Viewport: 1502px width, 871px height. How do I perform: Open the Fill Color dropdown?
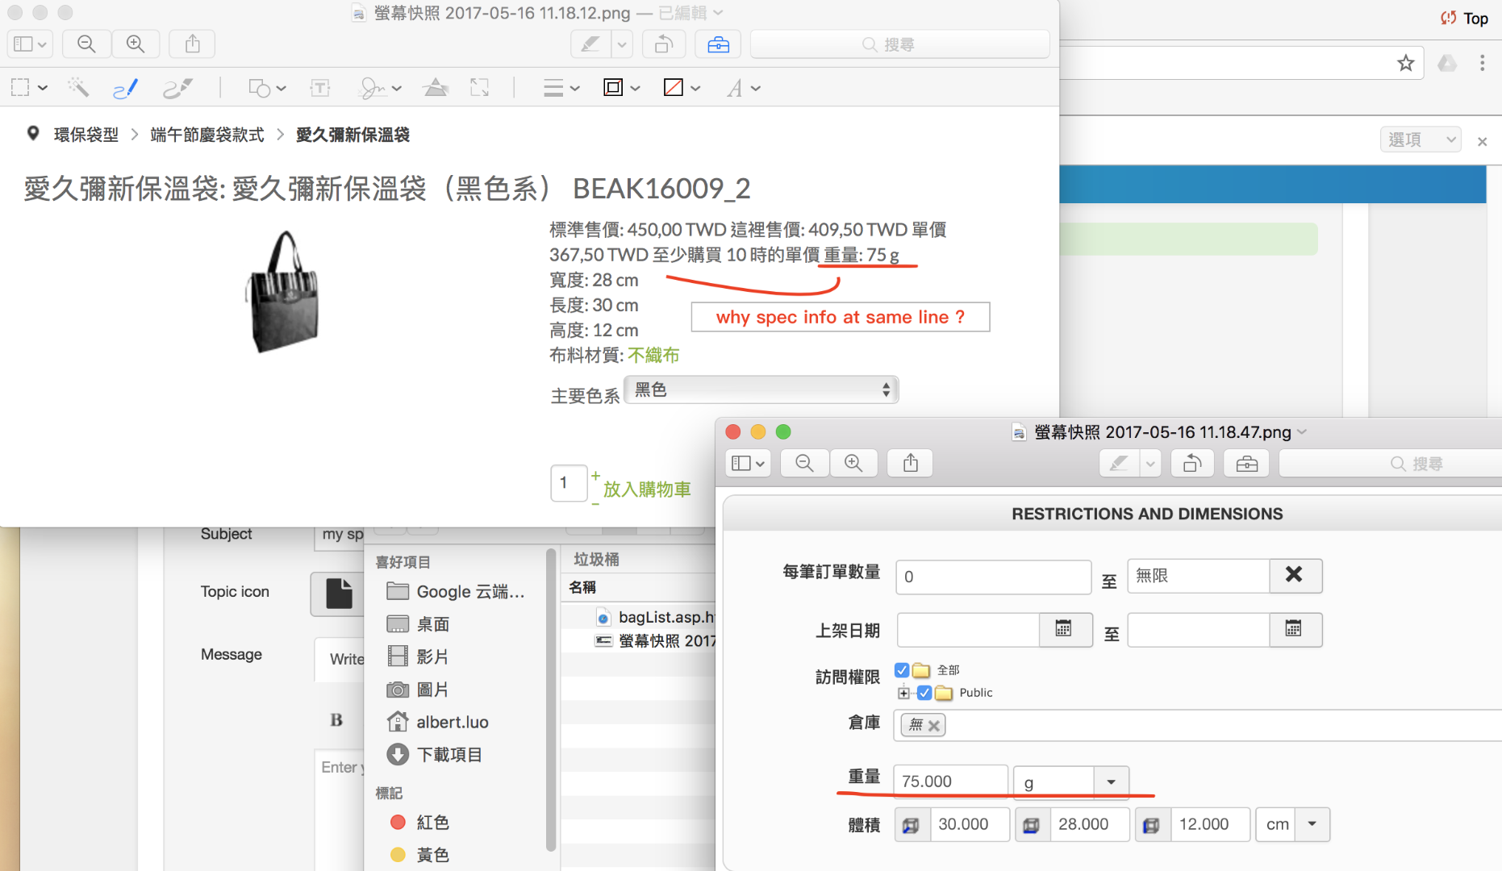point(682,87)
